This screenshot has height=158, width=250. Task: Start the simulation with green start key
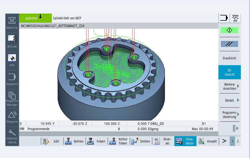point(229,30)
